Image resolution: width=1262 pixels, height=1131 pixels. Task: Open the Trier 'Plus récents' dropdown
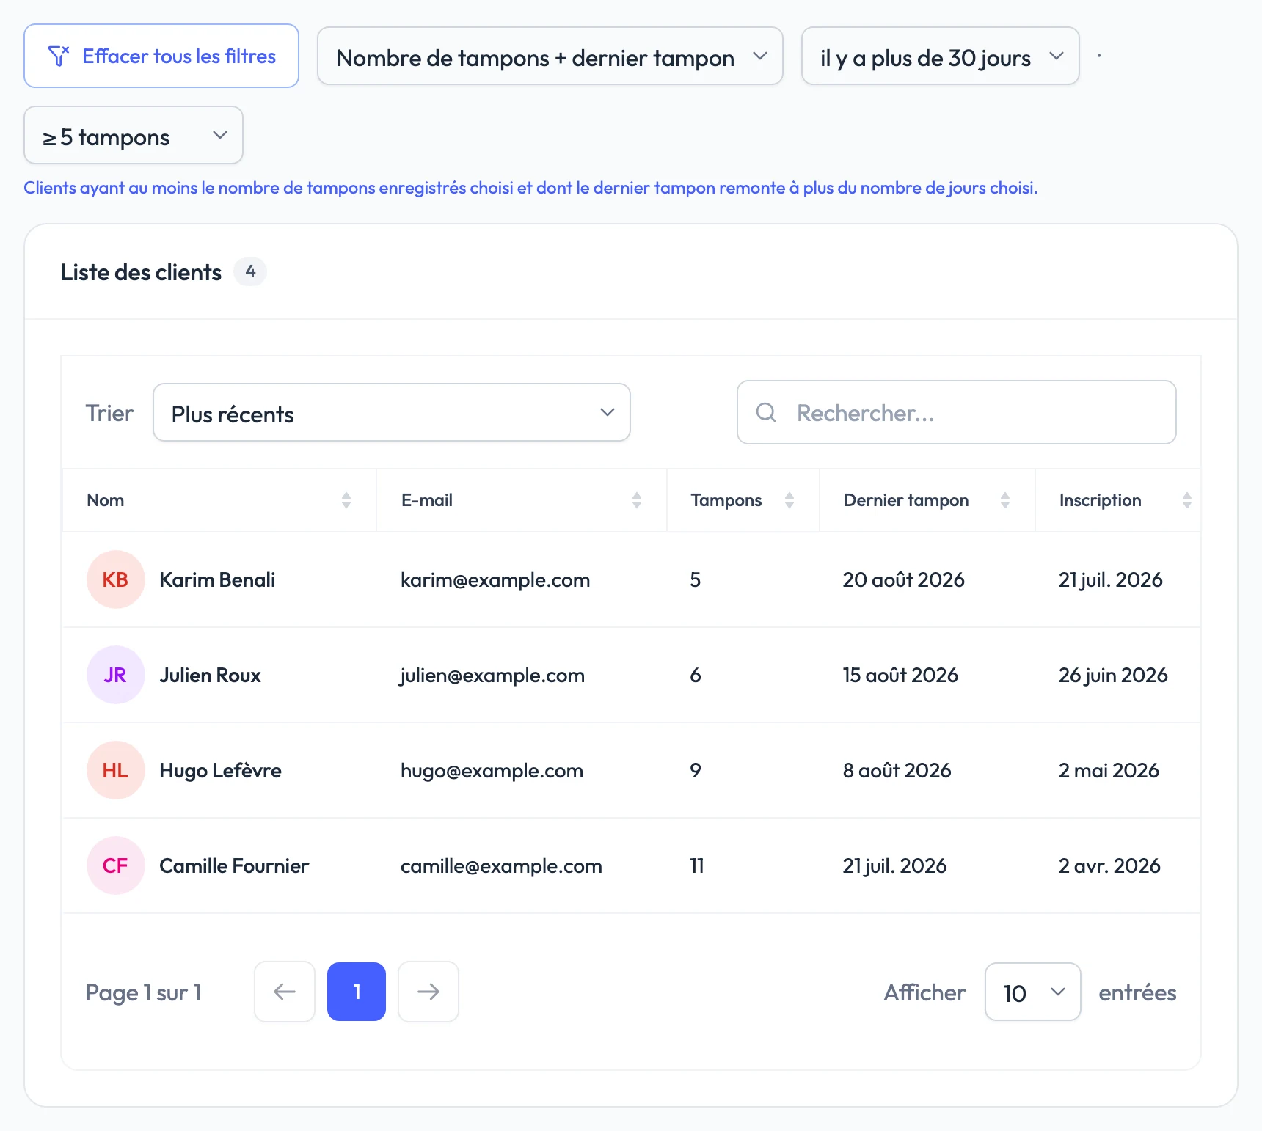coord(392,412)
